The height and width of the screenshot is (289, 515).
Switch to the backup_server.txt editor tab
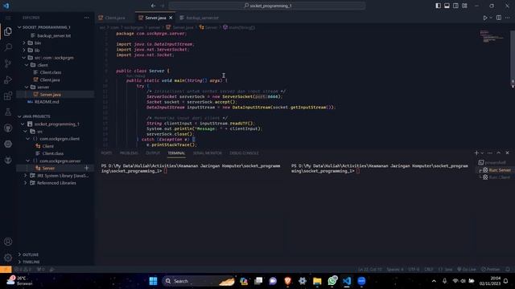[202, 18]
